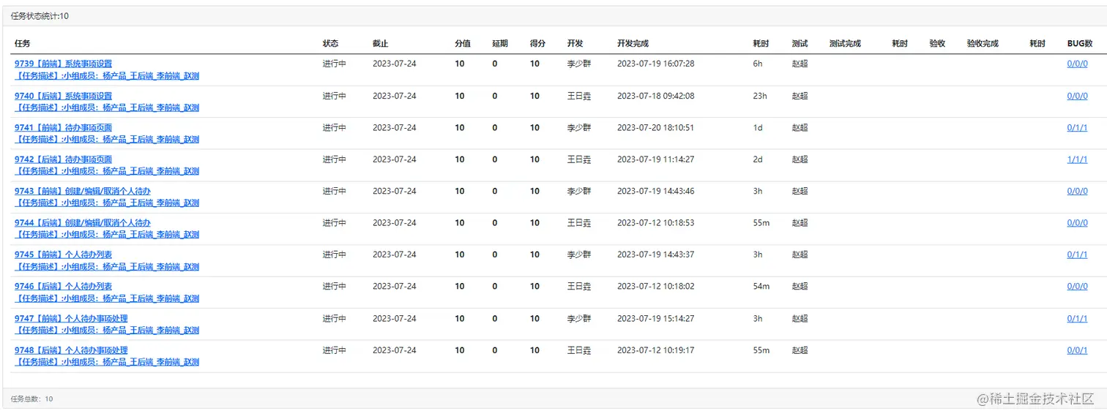This screenshot has height=419, width=1107.
Task: Click deadline 2023-07-24 of task 9743
Action: pyautogui.click(x=395, y=191)
